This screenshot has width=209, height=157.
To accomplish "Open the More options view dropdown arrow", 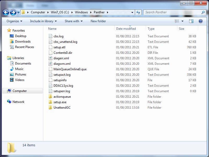I will point(182,21).
